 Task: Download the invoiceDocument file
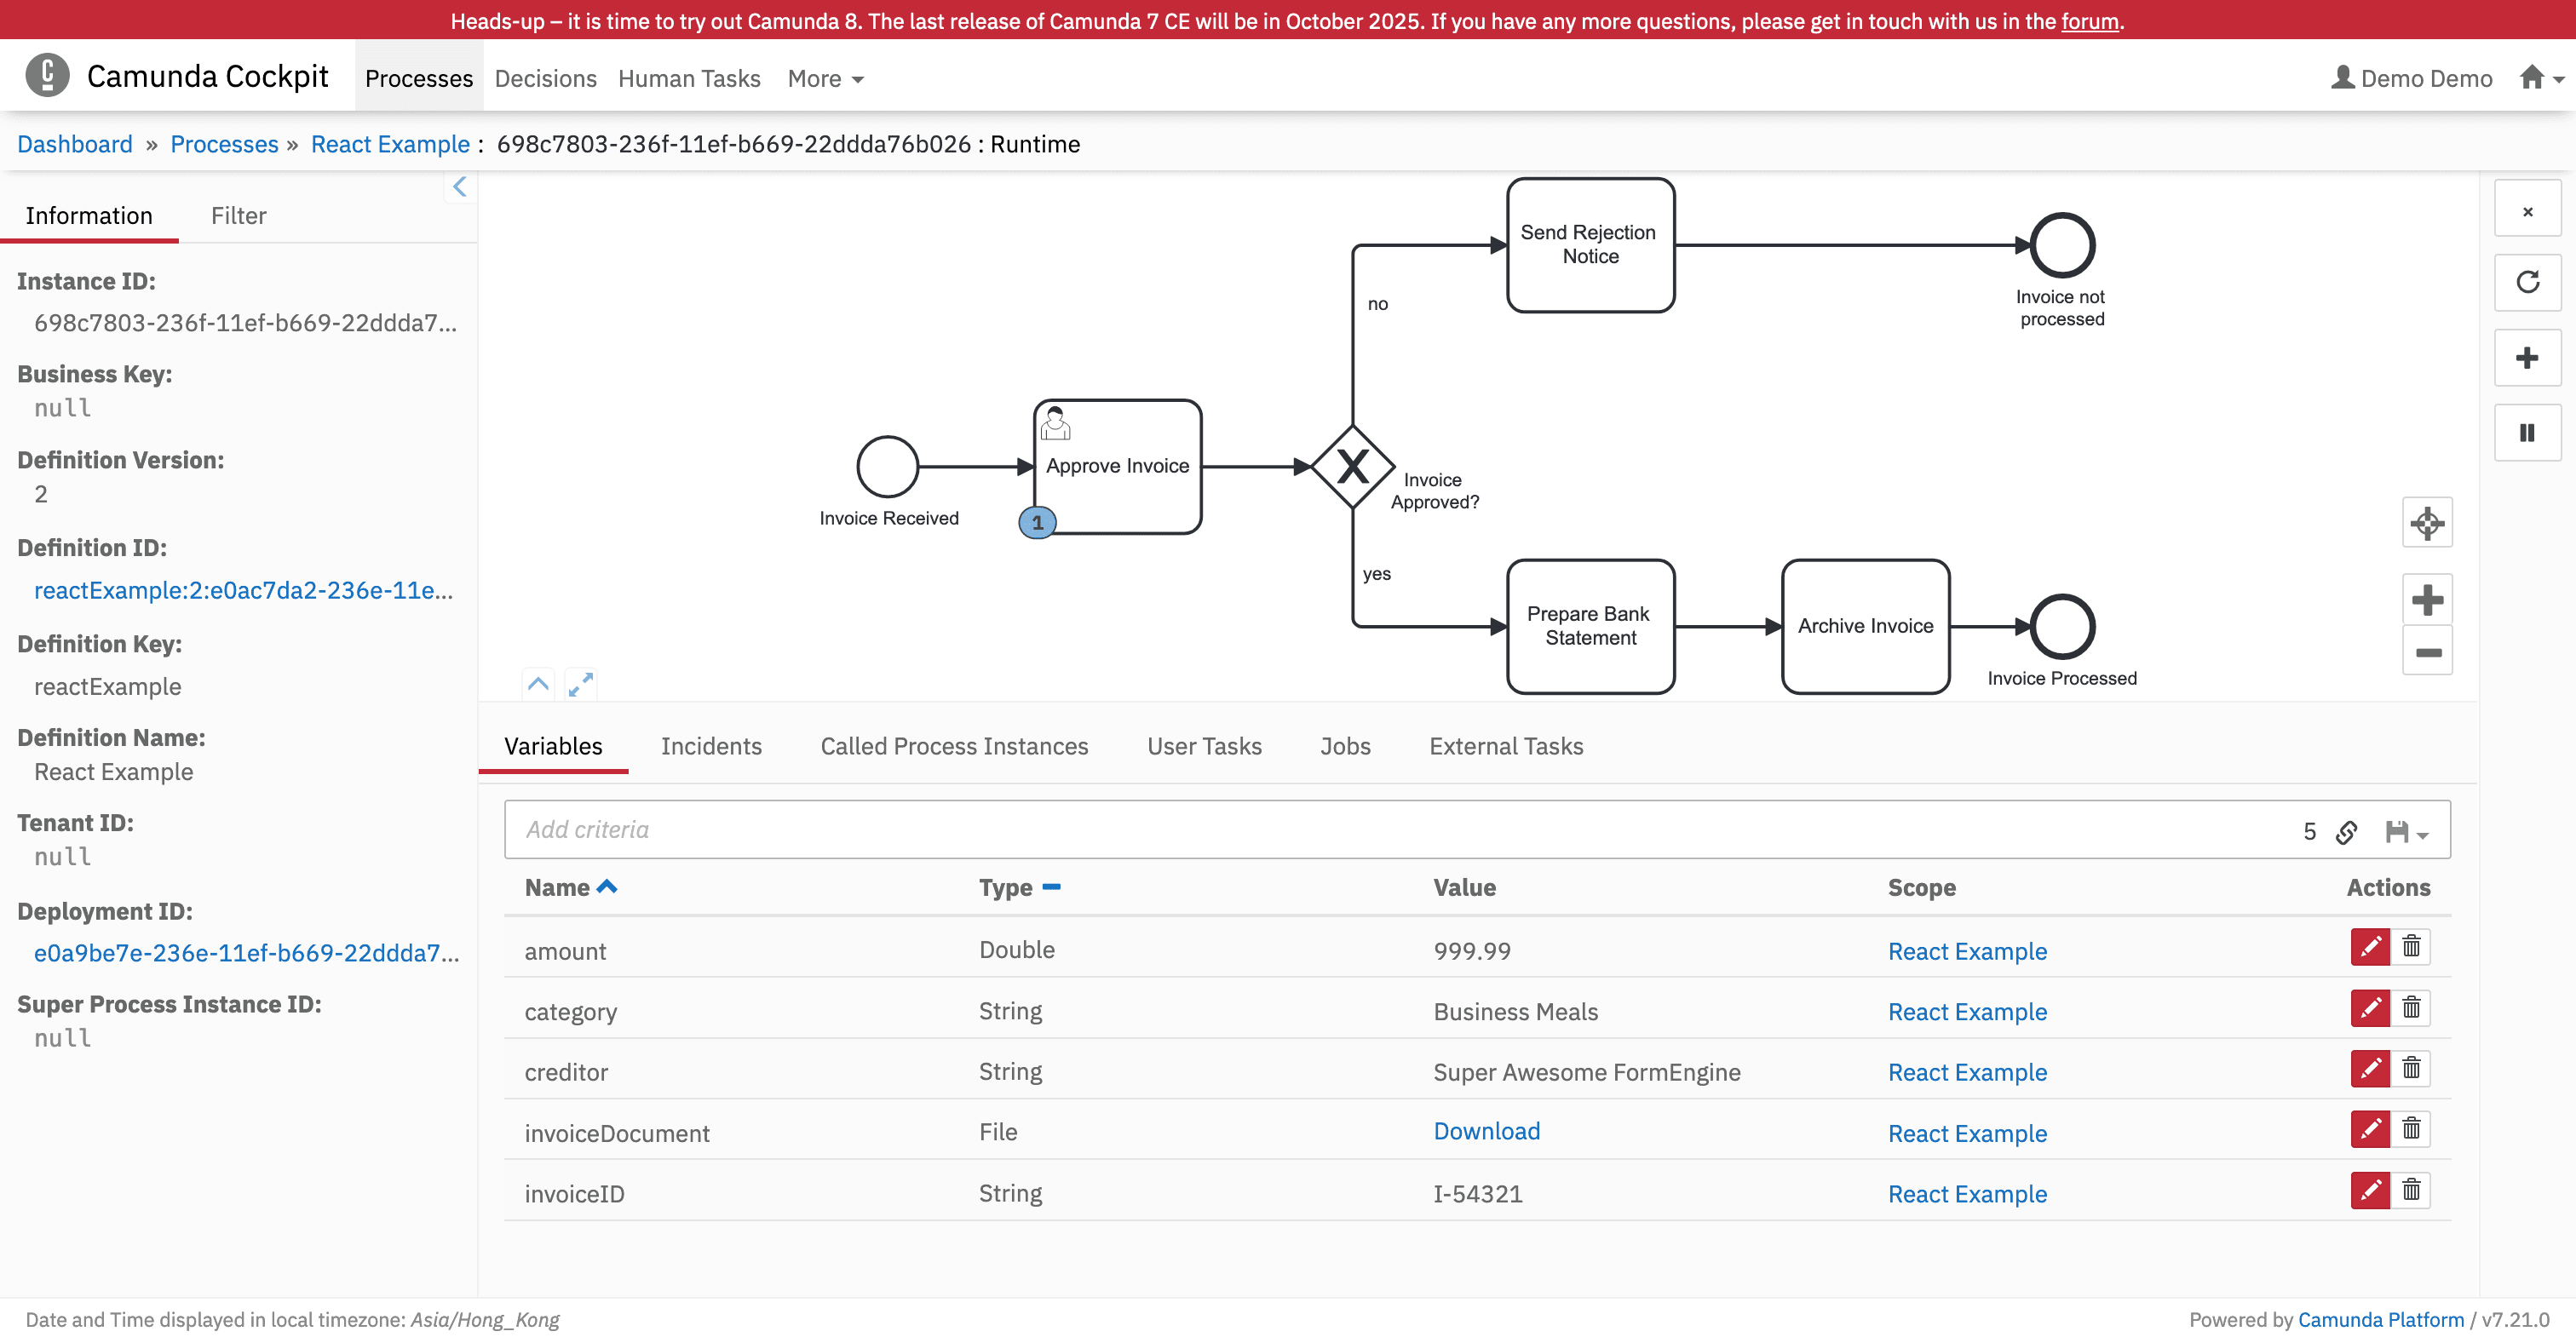[x=1486, y=1130]
